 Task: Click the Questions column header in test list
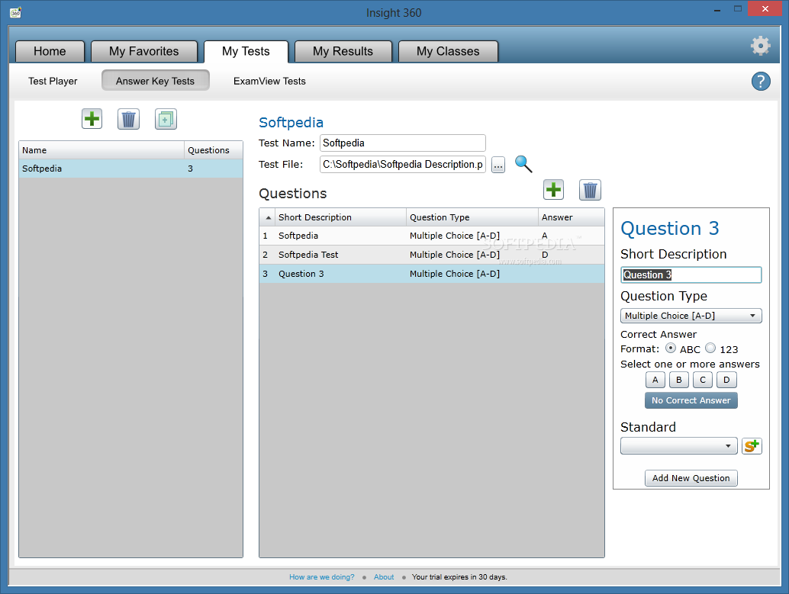click(x=214, y=150)
